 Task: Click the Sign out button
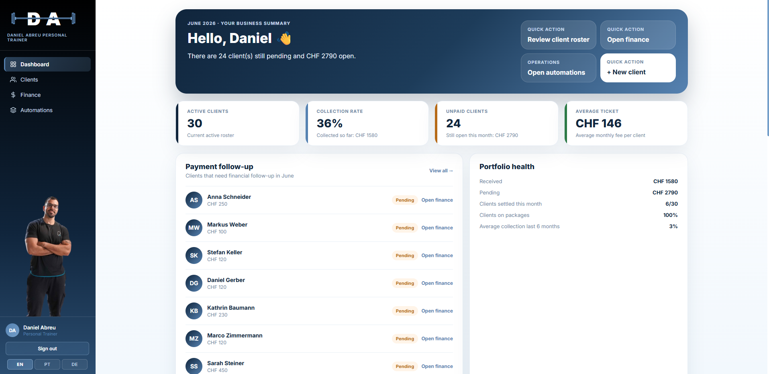[x=47, y=349]
